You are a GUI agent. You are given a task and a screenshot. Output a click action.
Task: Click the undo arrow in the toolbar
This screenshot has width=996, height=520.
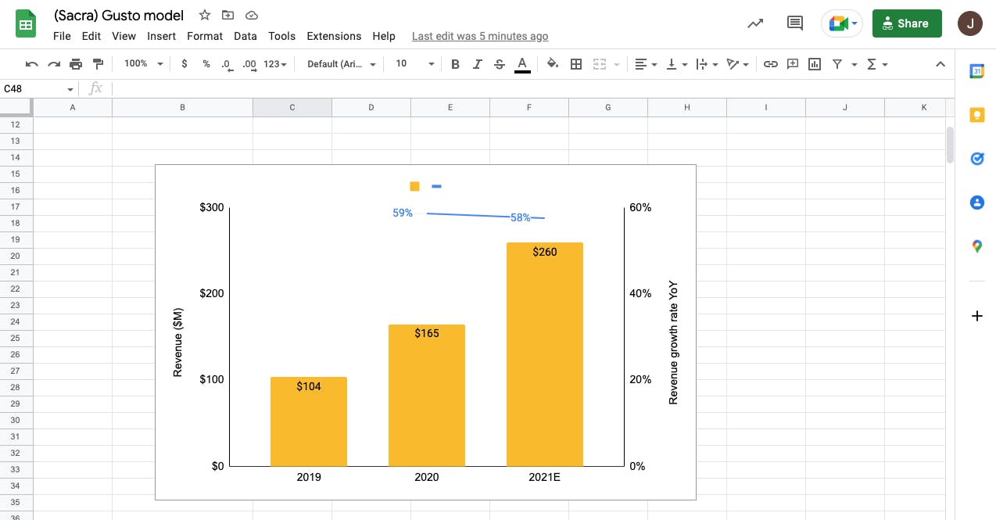tap(32, 64)
